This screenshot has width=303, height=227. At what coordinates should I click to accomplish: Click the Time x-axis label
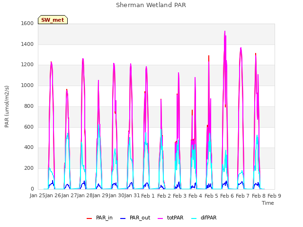coord(268,203)
